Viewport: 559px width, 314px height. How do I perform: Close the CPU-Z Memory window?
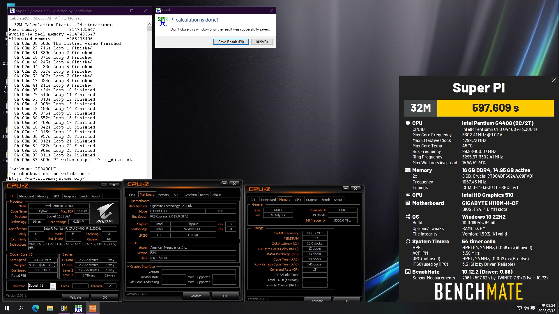(356, 188)
